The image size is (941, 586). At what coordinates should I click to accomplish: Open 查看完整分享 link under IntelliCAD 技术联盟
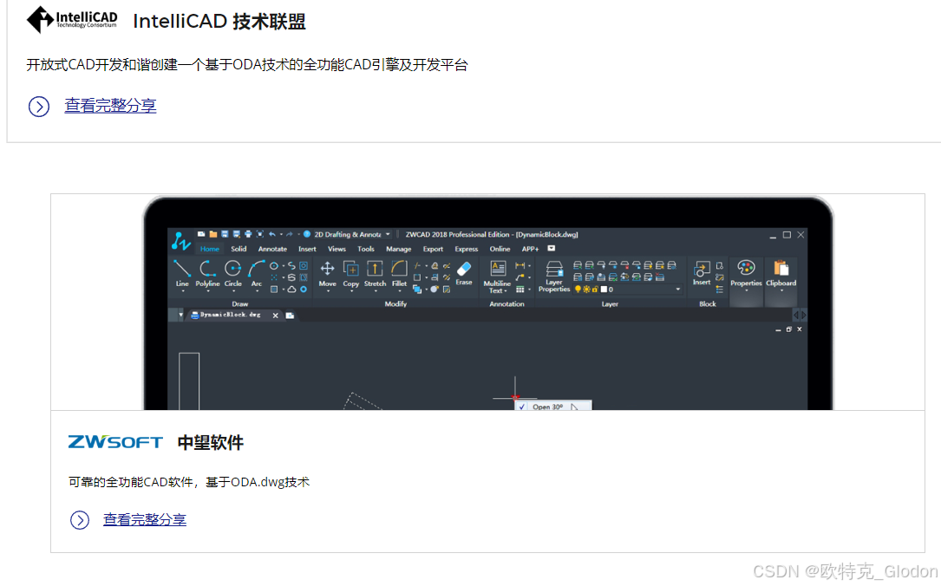coord(110,106)
